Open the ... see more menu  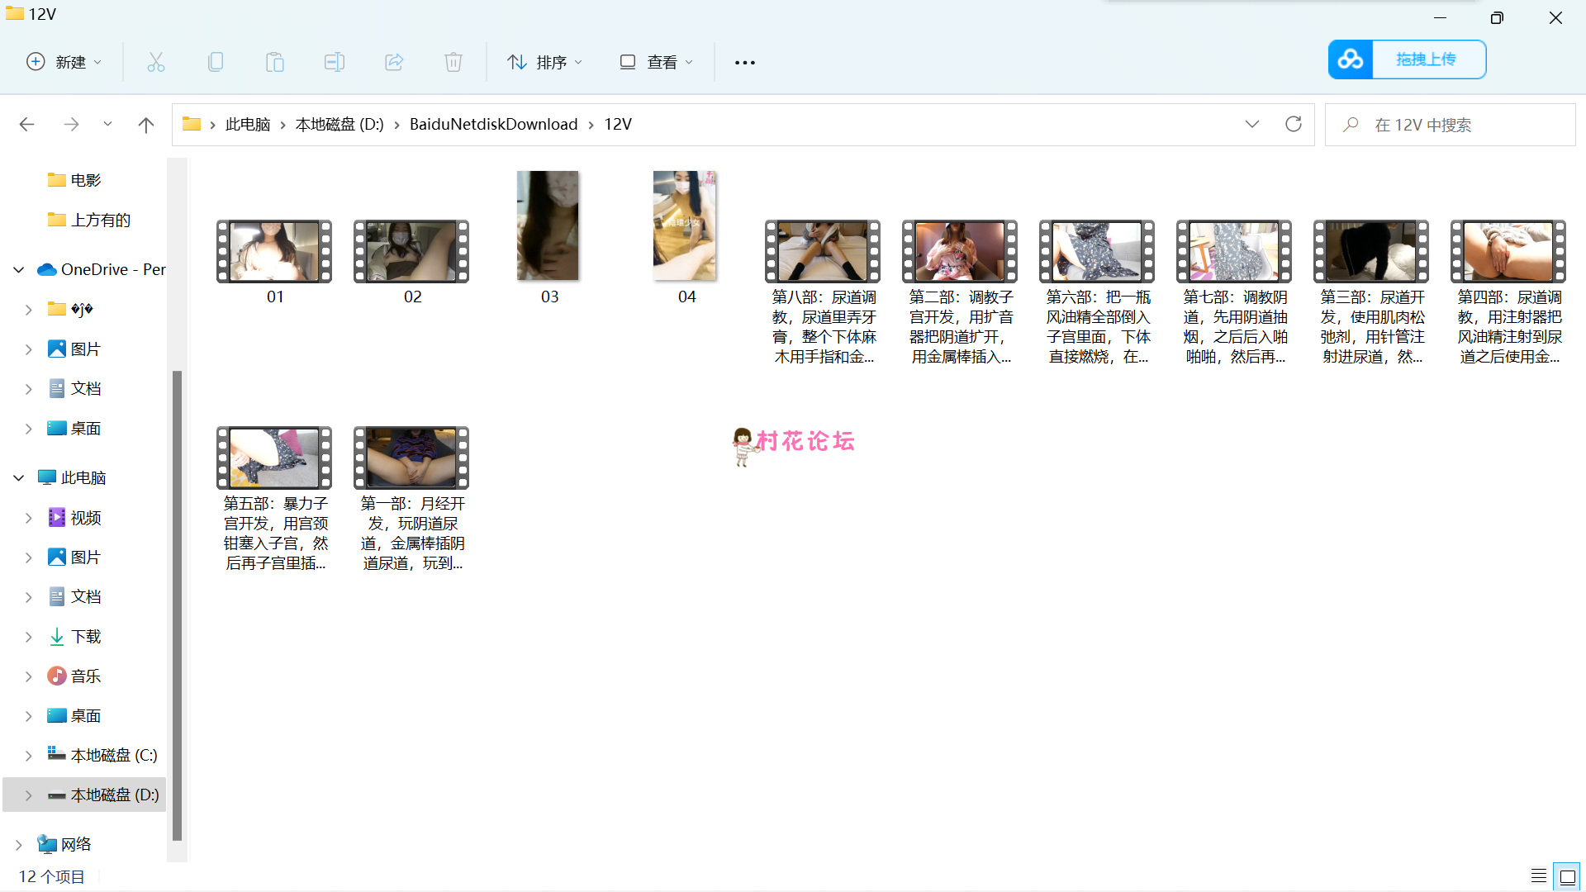(x=745, y=62)
